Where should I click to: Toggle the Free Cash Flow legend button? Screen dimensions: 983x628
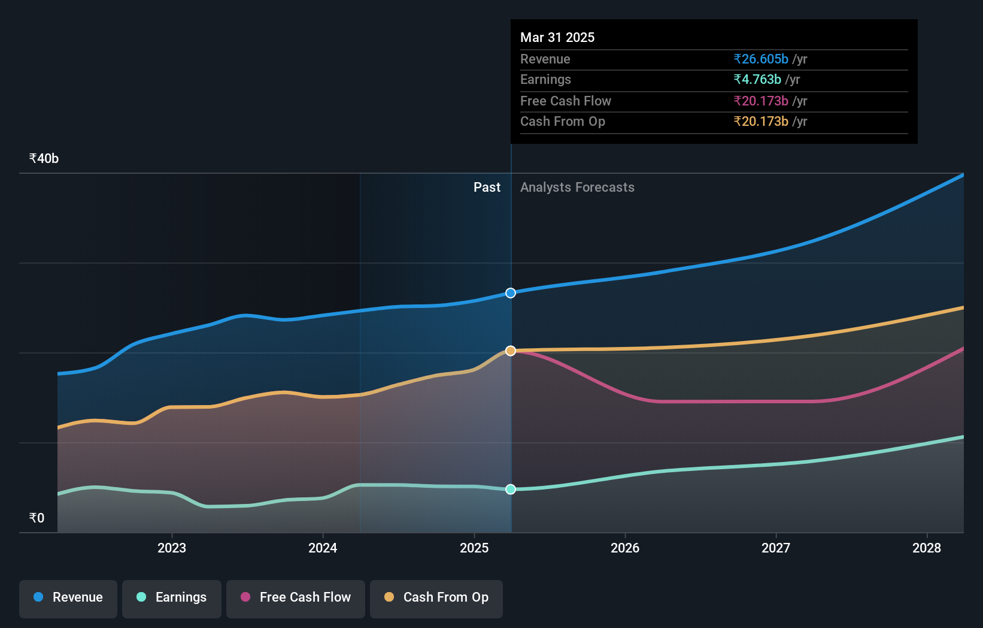(x=296, y=599)
